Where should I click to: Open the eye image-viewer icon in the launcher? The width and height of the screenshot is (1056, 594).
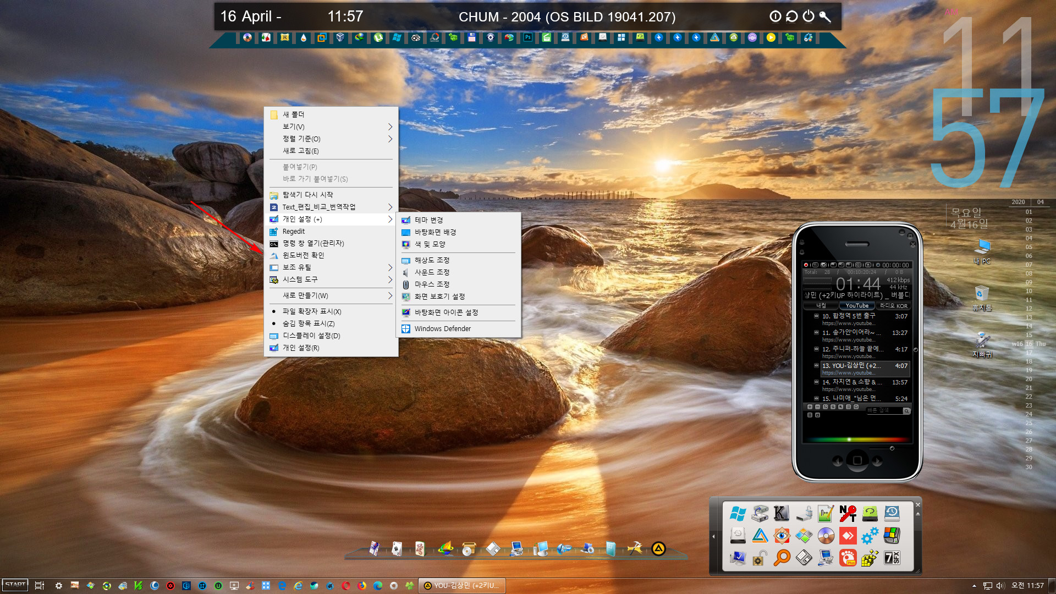pos(782,536)
